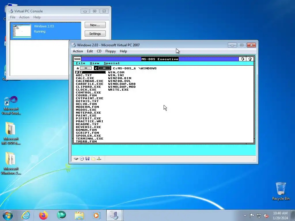The width and height of the screenshot is (295, 221).
Task: Select CARDFILE.EXE in the file list
Action: point(90,84)
